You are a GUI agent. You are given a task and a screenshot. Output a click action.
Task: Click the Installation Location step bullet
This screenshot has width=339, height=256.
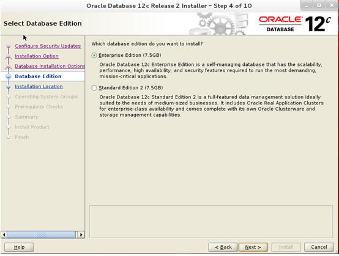(x=9, y=87)
